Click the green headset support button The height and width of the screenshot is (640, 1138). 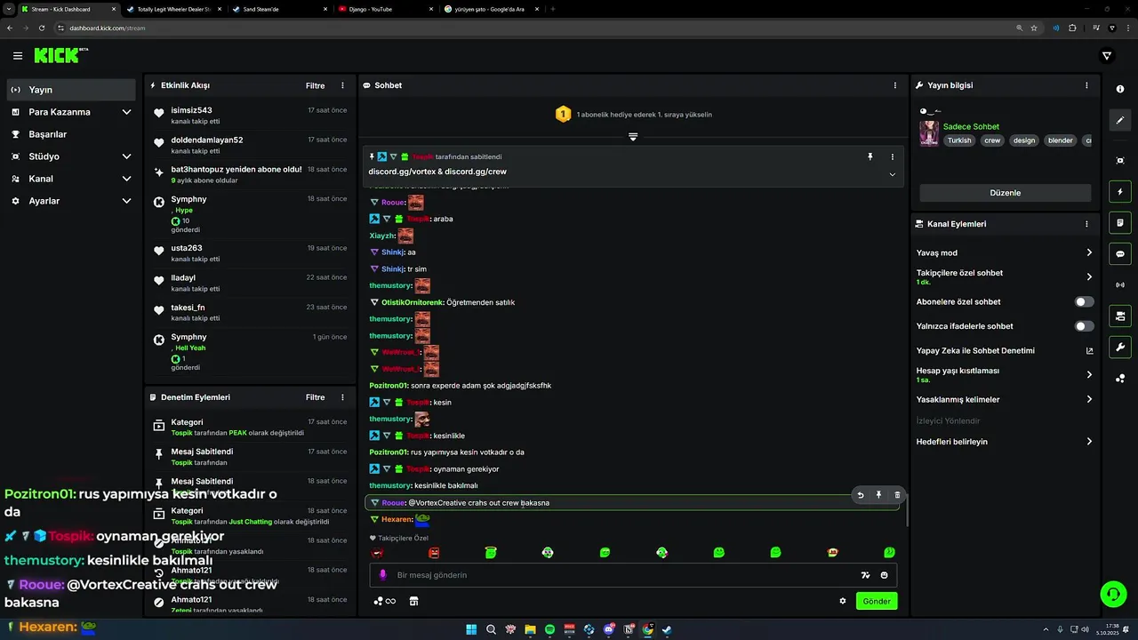1113,594
